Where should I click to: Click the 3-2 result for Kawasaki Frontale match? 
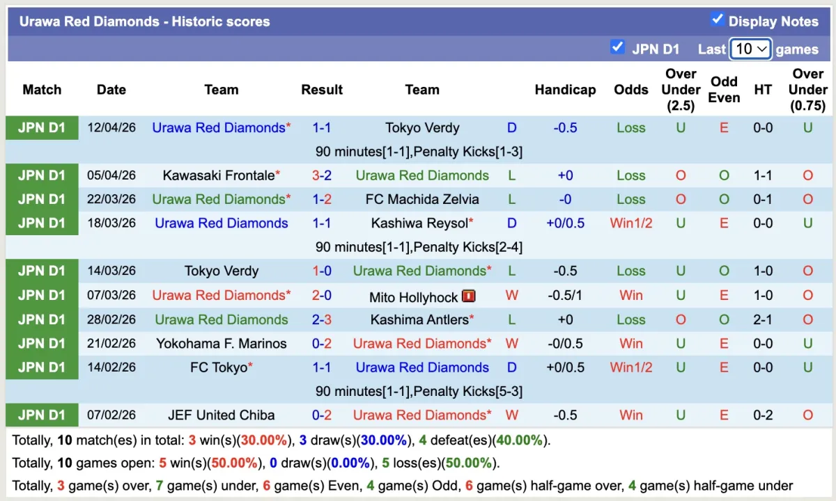(x=322, y=175)
